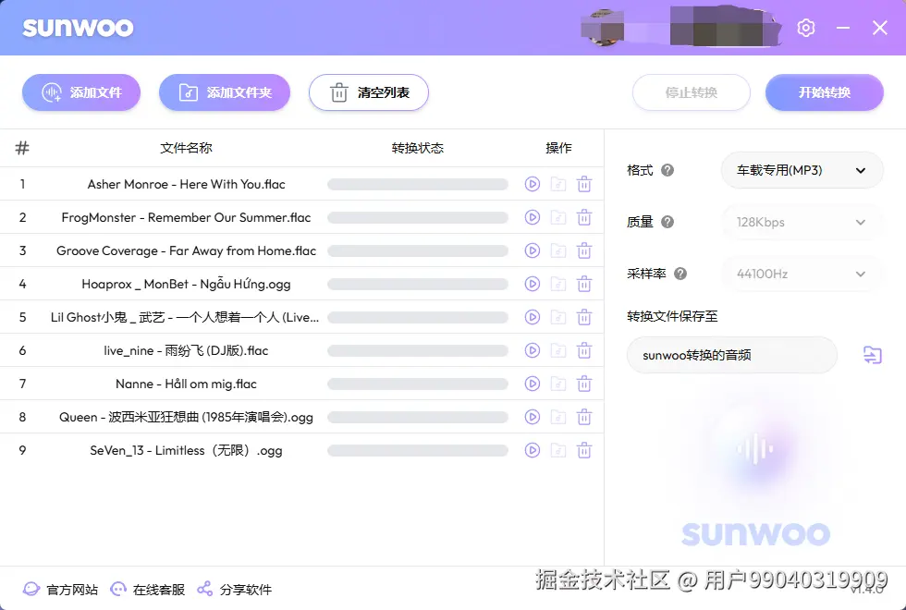Open 在线客服 support link
The width and height of the screenshot is (906, 610).
[148, 590]
